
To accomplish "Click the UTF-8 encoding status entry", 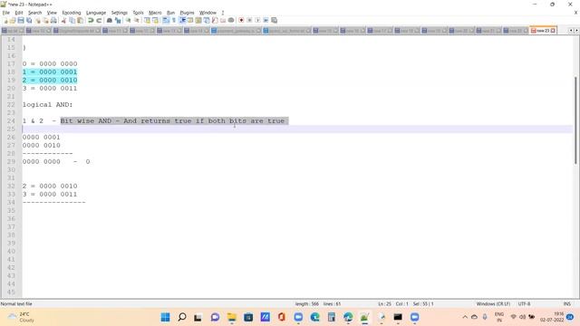I will tap(524, 304).
